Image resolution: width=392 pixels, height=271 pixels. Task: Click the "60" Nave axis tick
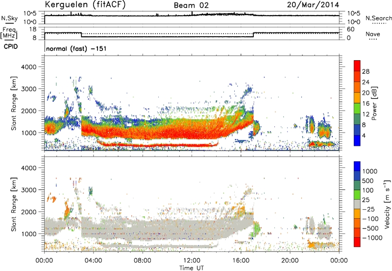click(350, 29)
